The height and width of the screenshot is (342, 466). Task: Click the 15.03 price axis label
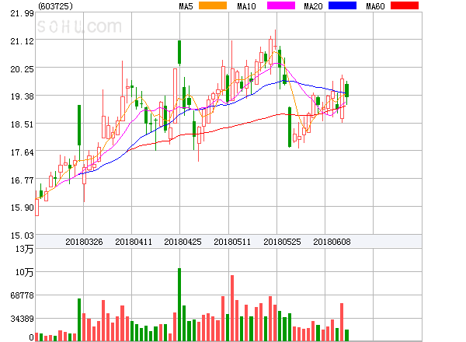pos(22,236)
